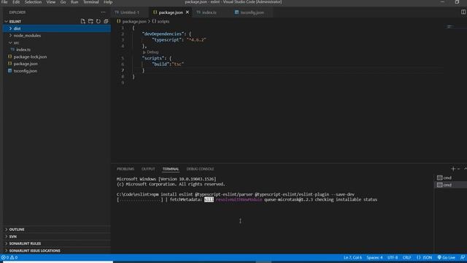Select the second cmd terminal instance
Screen dimensions: 467x263
[450, 185]
